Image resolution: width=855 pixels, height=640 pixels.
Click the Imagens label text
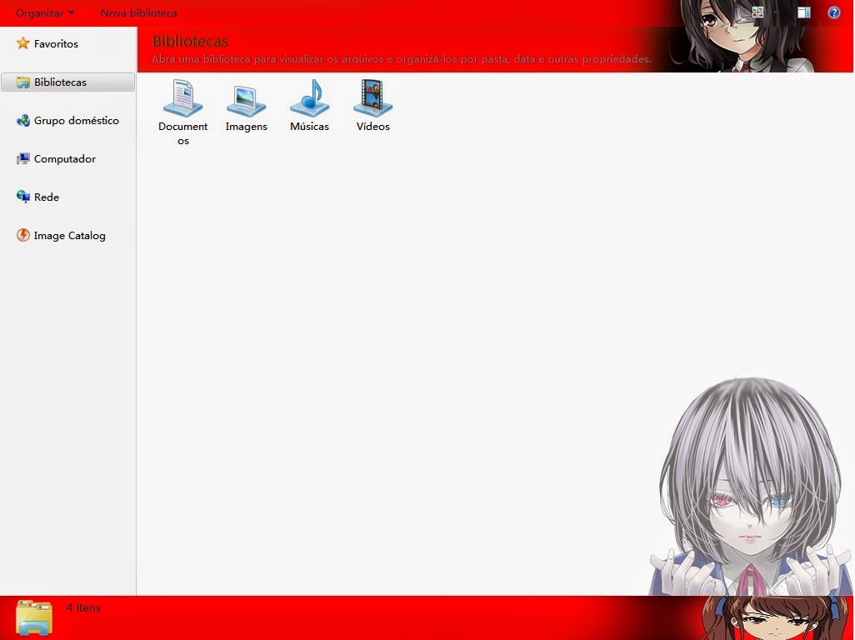tap(247, 127)
